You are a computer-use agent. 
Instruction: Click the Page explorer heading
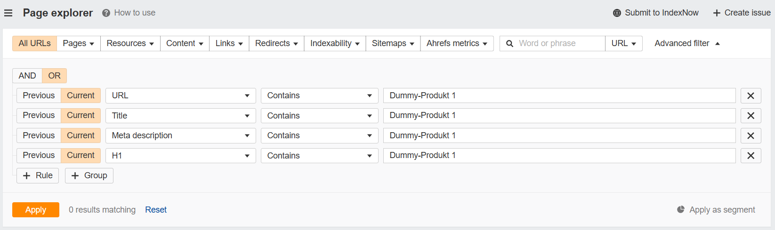pyautogui.click(x=58, y=13)
